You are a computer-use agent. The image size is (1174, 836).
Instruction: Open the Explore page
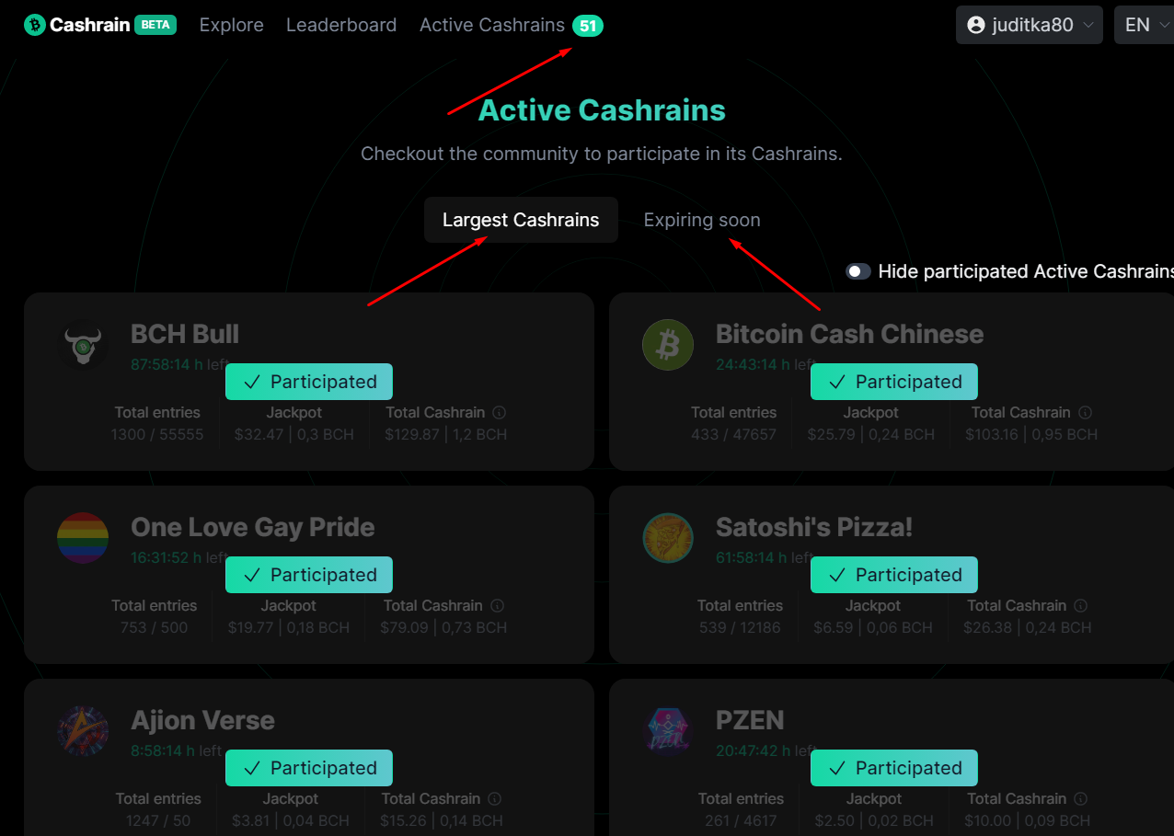[232, 25]
